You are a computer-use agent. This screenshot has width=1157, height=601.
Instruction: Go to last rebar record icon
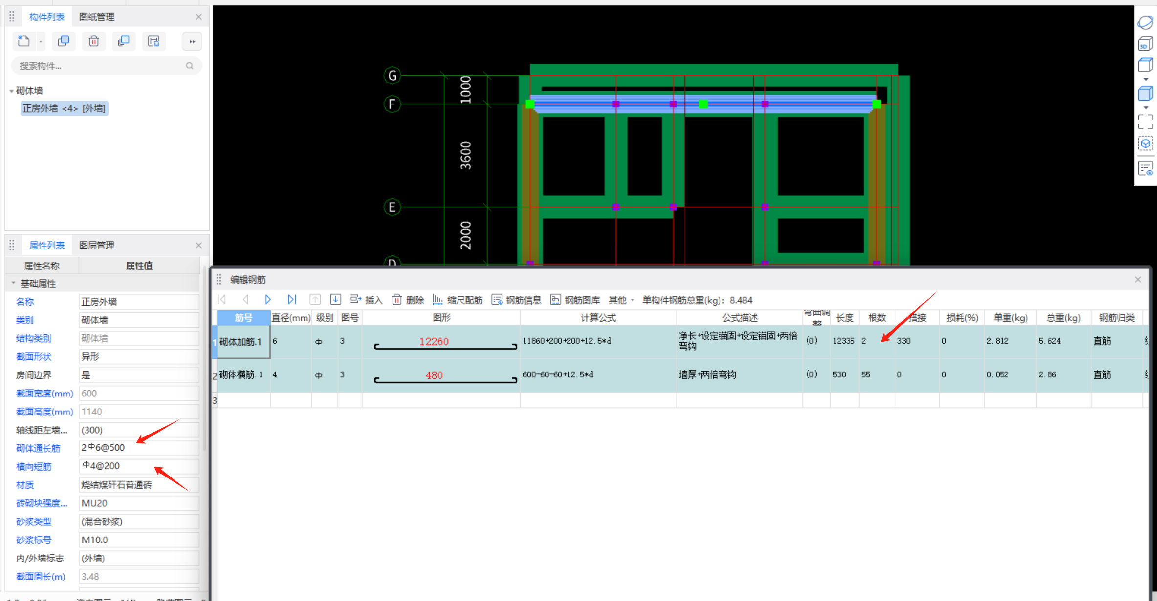tap(292, 300)
